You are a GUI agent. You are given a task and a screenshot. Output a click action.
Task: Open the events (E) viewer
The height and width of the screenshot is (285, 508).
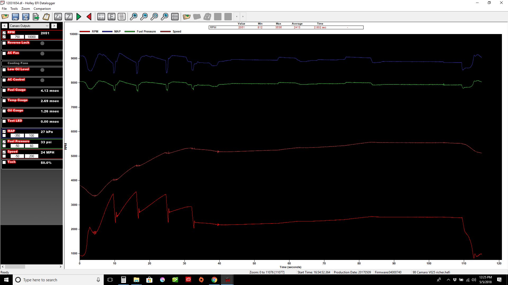point(111,17)
